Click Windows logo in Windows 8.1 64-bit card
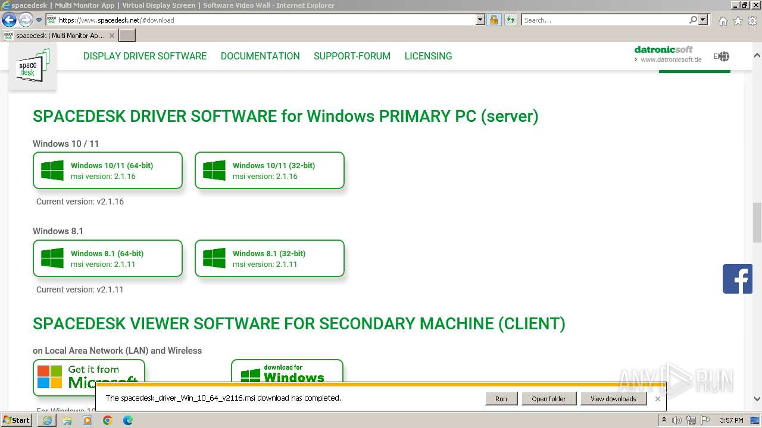Screen dimensions: 762x428 [52, 259]
